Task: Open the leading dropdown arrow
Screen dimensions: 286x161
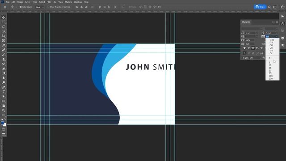Action: point(277,33)
